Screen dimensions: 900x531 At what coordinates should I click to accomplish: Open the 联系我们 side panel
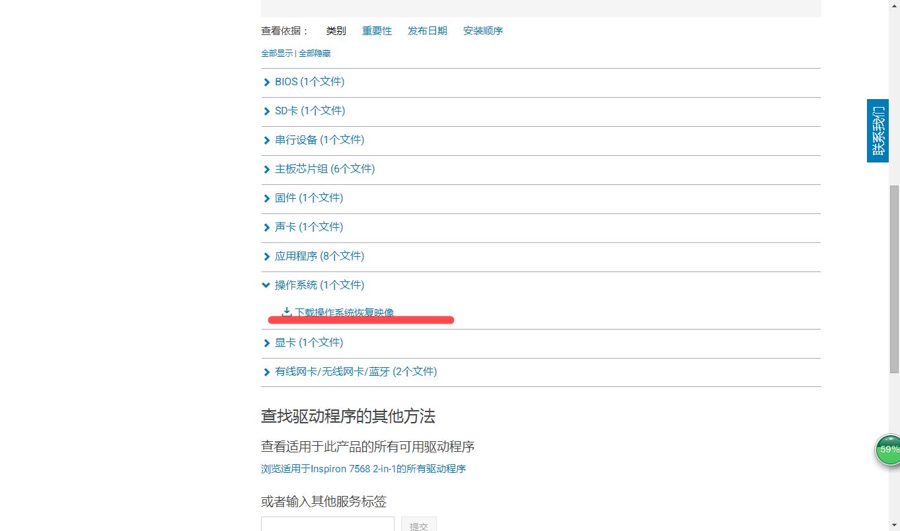(878, 130)
